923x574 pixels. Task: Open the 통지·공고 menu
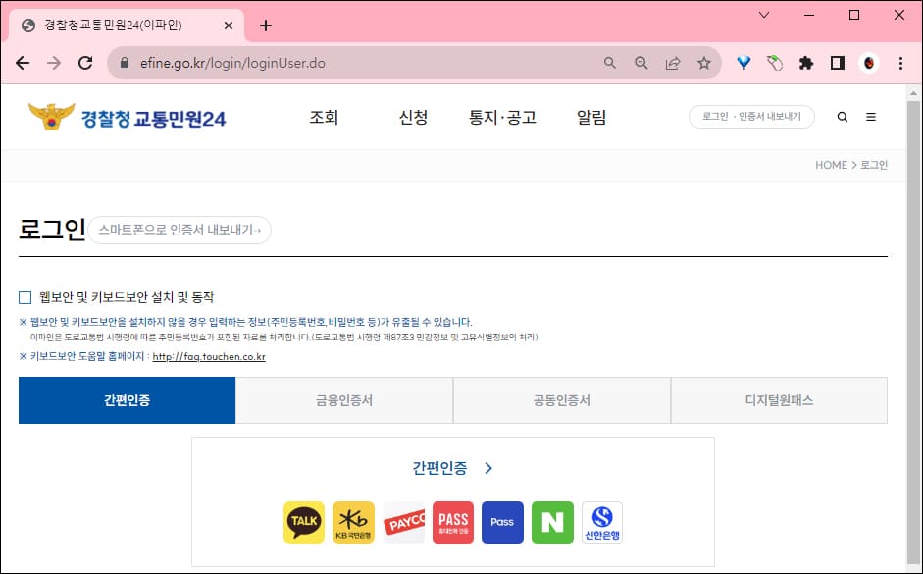[x=503, y=117]
